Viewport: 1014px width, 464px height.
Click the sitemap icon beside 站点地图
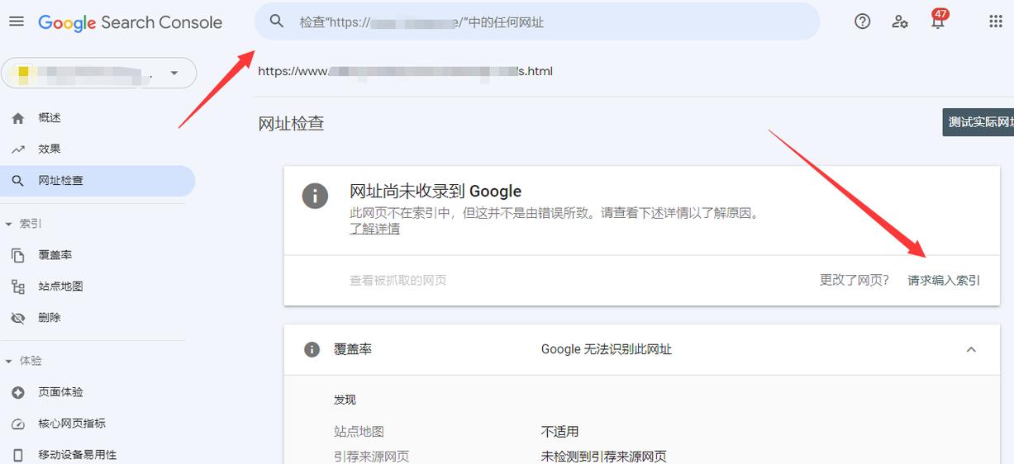(18, 286)
